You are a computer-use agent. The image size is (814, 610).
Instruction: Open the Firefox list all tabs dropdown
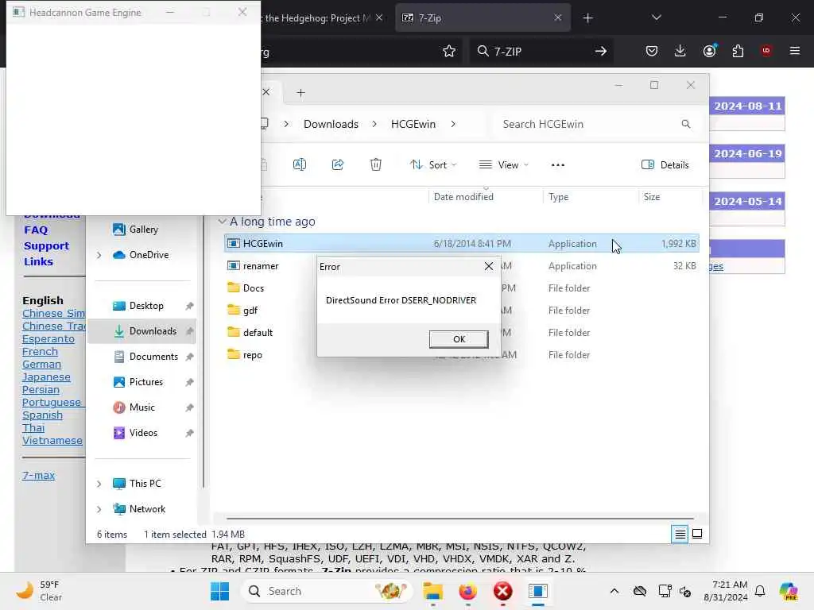[656, 17]
